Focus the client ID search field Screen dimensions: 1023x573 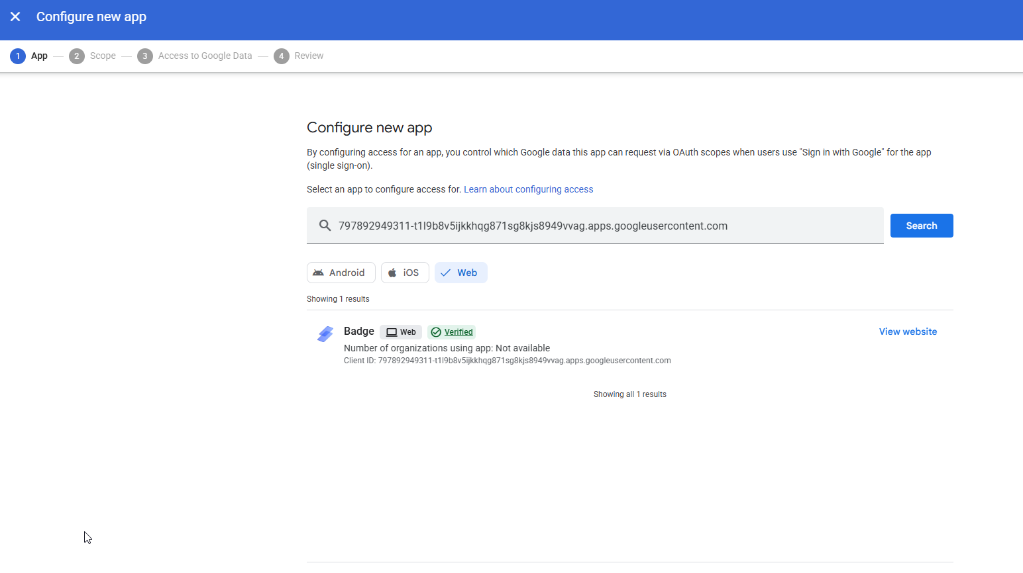pos(595,226)
